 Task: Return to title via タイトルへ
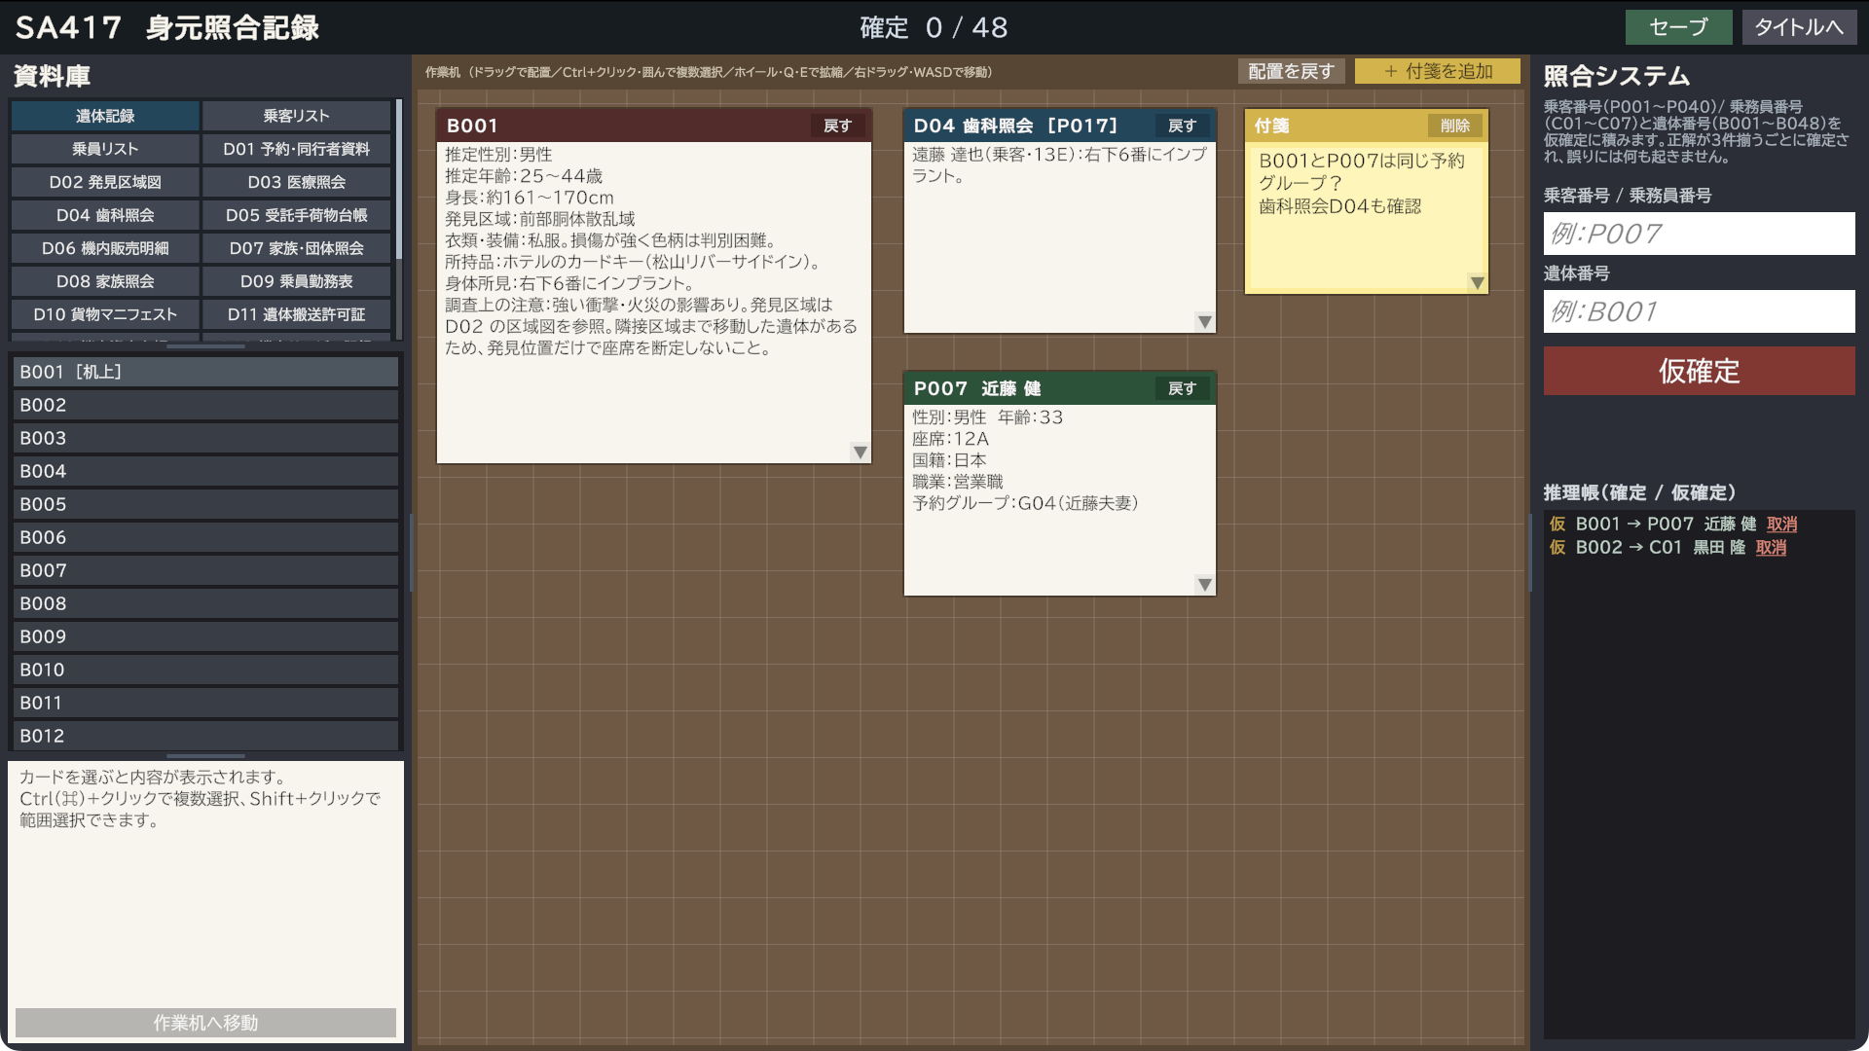(x=1799, y=27)
